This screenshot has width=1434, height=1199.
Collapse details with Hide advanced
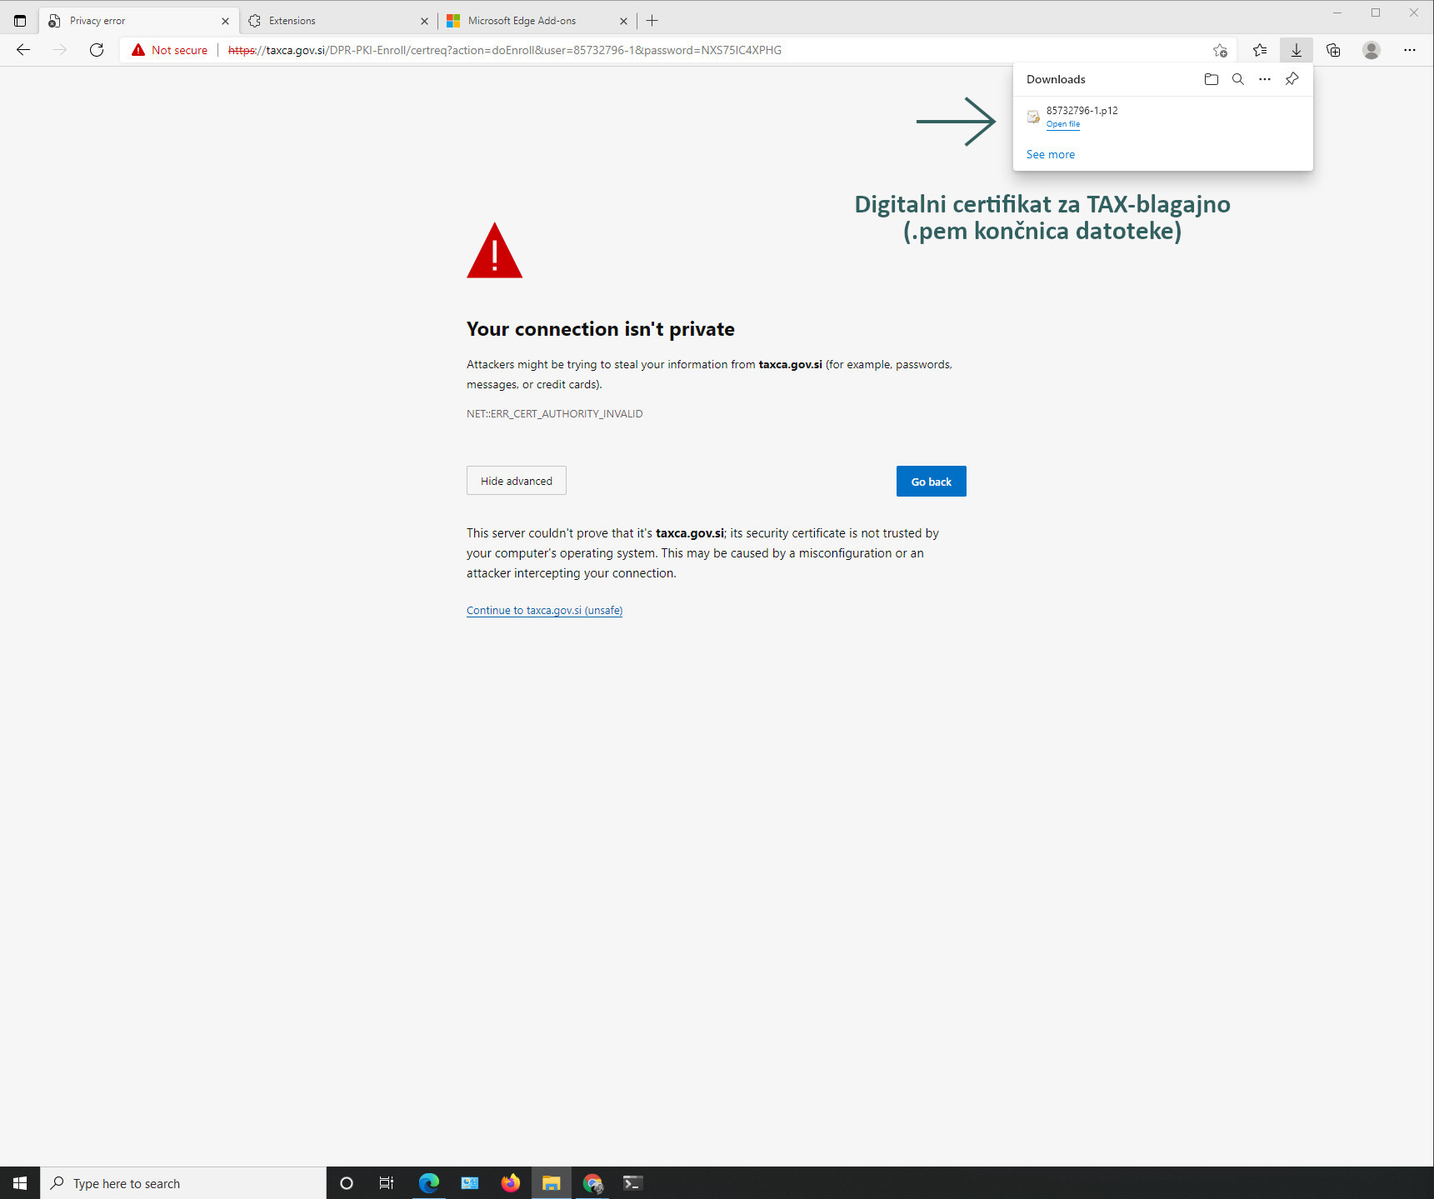[516, 481]
